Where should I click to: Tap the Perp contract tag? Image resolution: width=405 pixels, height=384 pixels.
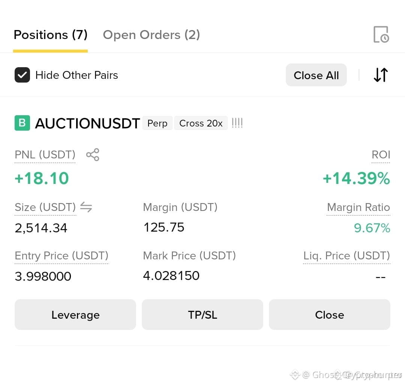(x=157, y=123)
